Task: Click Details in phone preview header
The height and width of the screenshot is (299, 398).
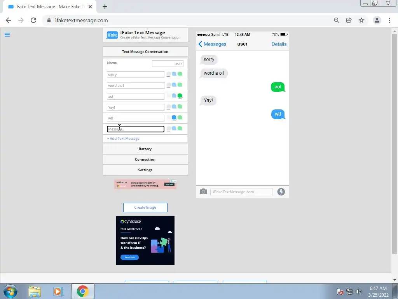Action: pyautogui.click(x=279, y=44)
